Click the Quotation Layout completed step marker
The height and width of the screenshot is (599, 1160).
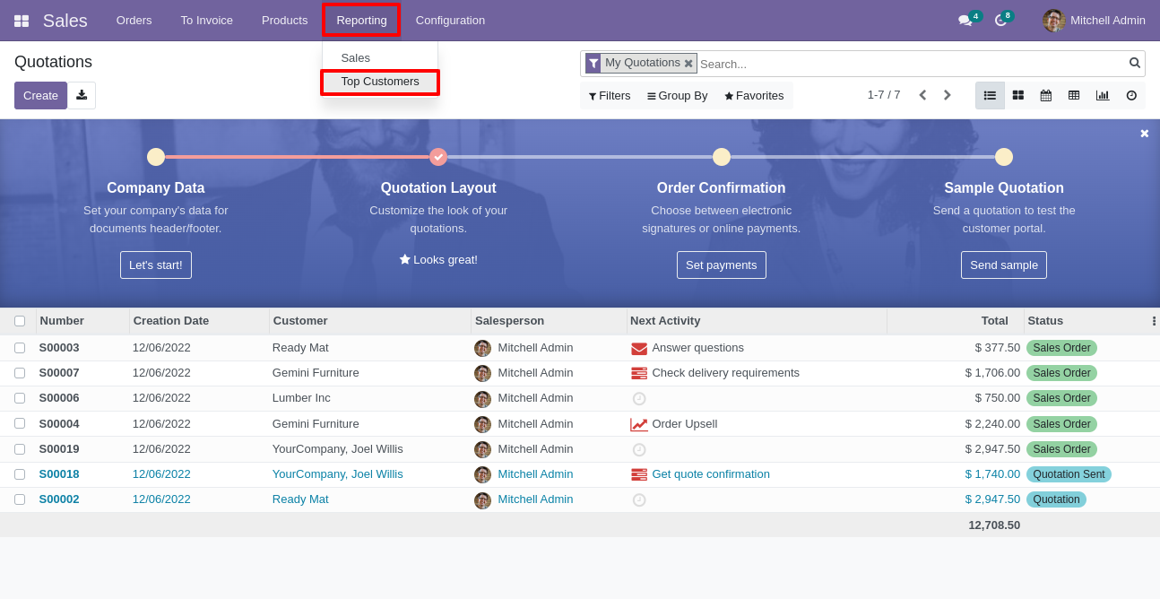(438, 157)
